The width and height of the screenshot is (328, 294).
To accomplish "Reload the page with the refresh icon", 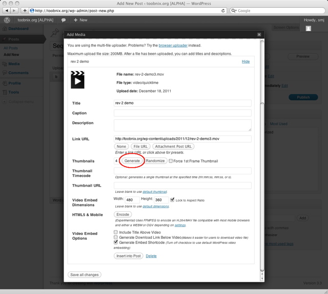I will click(223, 11).
